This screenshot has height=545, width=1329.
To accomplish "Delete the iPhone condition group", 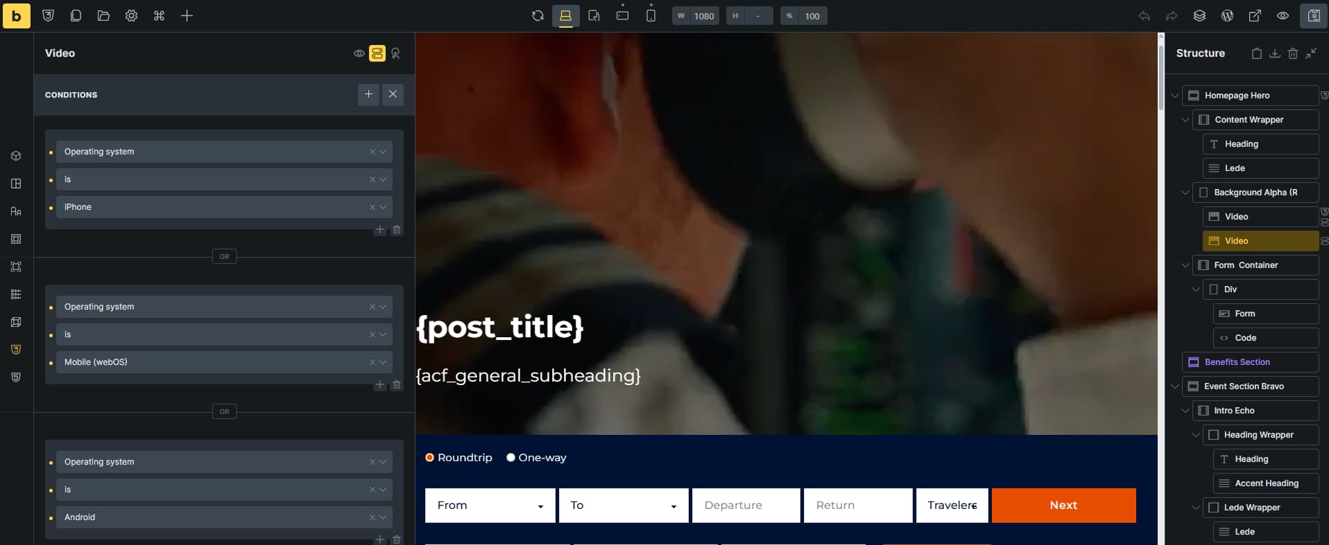I will (397, 230).
